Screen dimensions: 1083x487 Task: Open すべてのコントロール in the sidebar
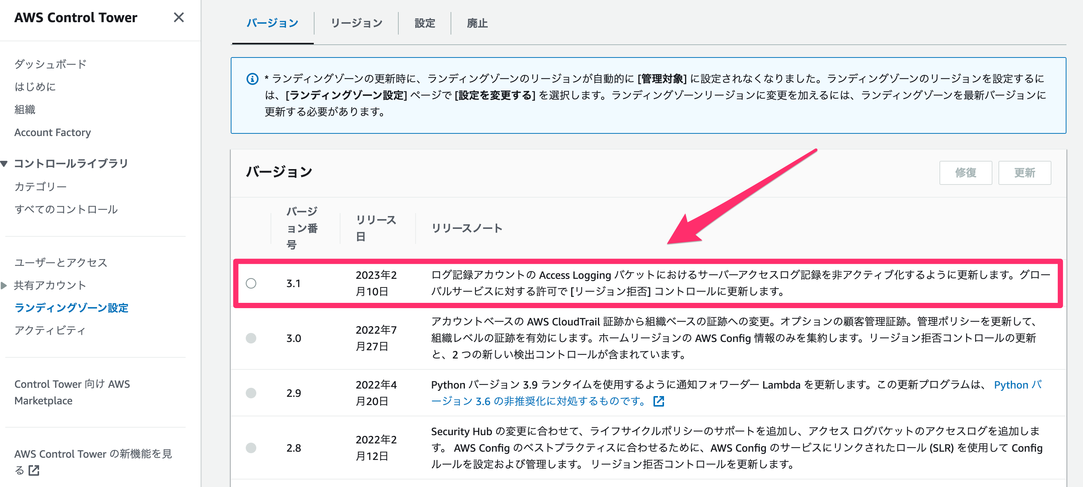coord(66,209)
